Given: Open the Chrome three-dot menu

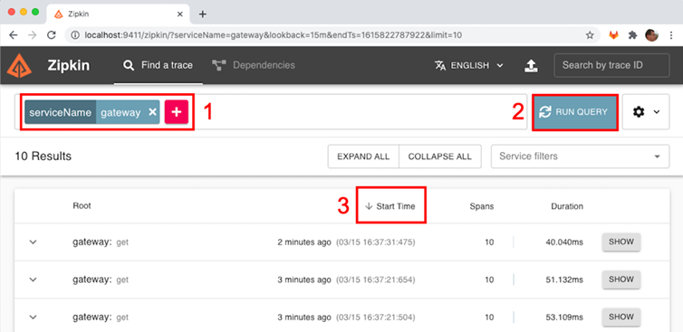Looking at the screenshot, I should 671,35.
